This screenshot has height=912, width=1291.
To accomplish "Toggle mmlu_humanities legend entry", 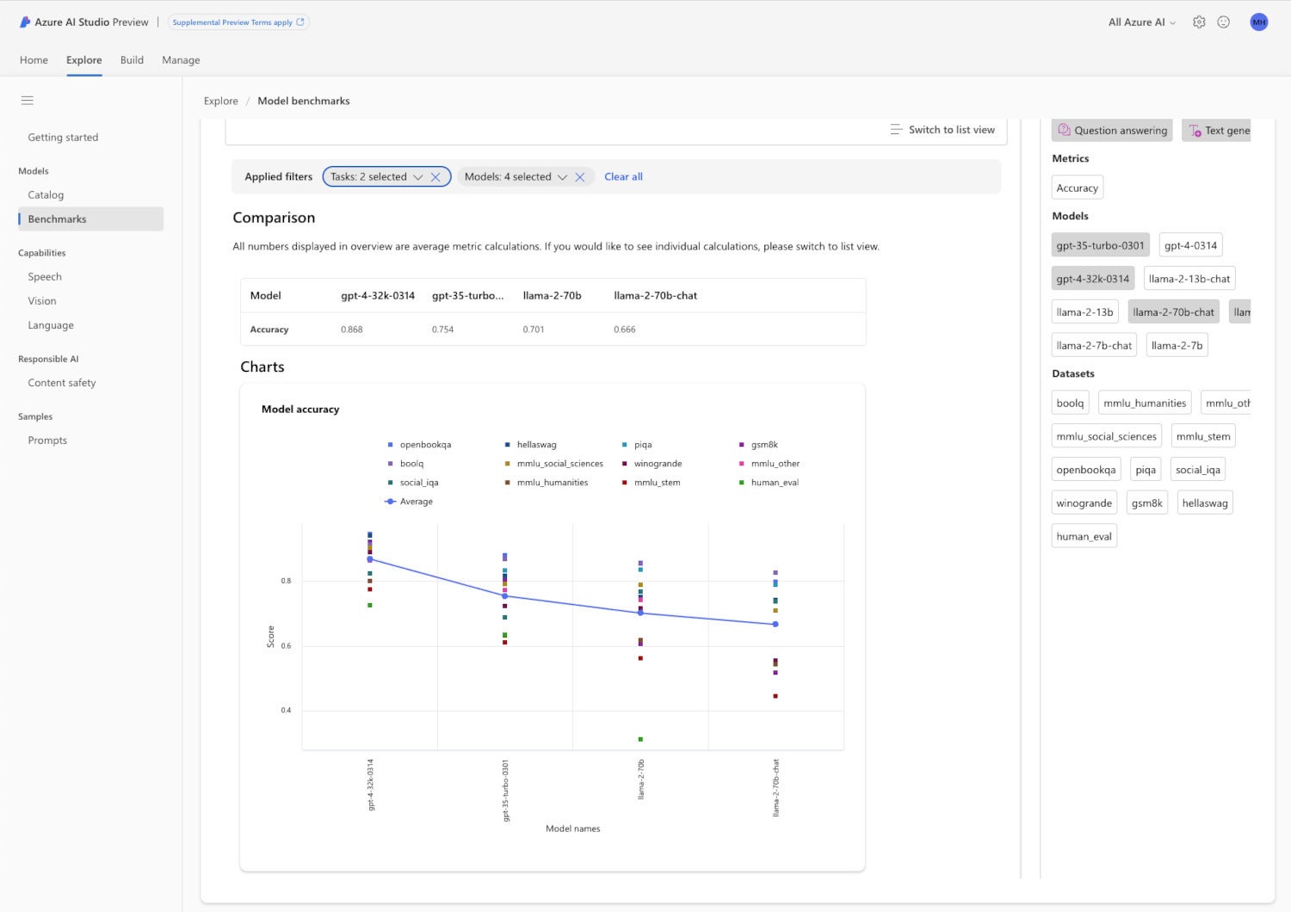I will 547,483.
